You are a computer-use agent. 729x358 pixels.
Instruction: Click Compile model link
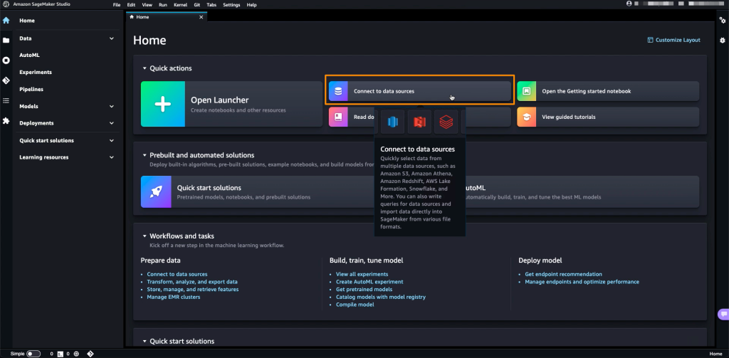pos(355,305)
